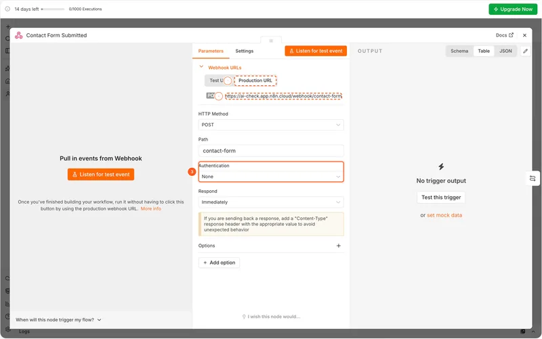
Task: Click the center Listen for test event button
Action: [x=101, y=175]
